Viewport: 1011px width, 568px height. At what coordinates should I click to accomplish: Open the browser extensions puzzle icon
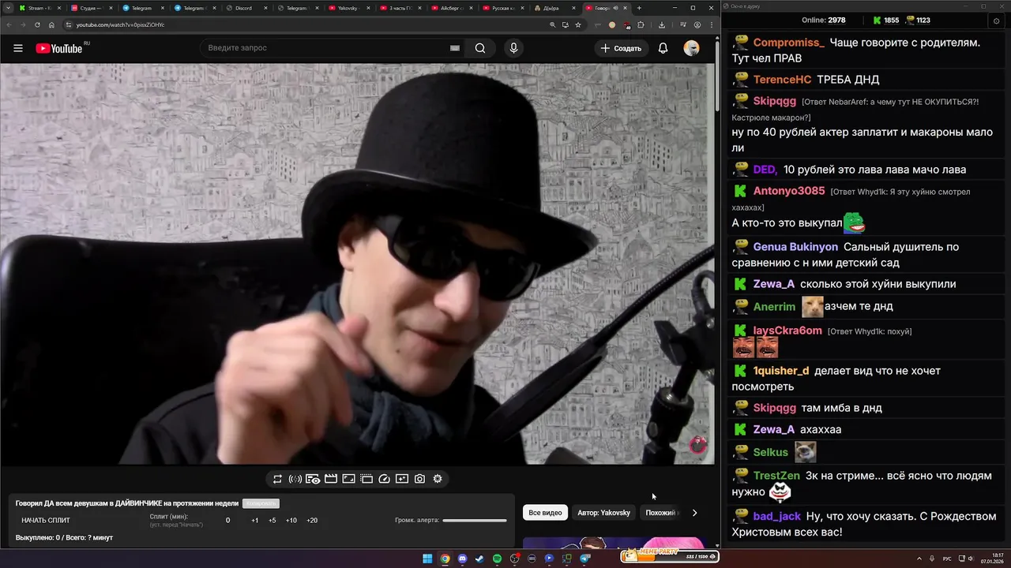point(641,24)
